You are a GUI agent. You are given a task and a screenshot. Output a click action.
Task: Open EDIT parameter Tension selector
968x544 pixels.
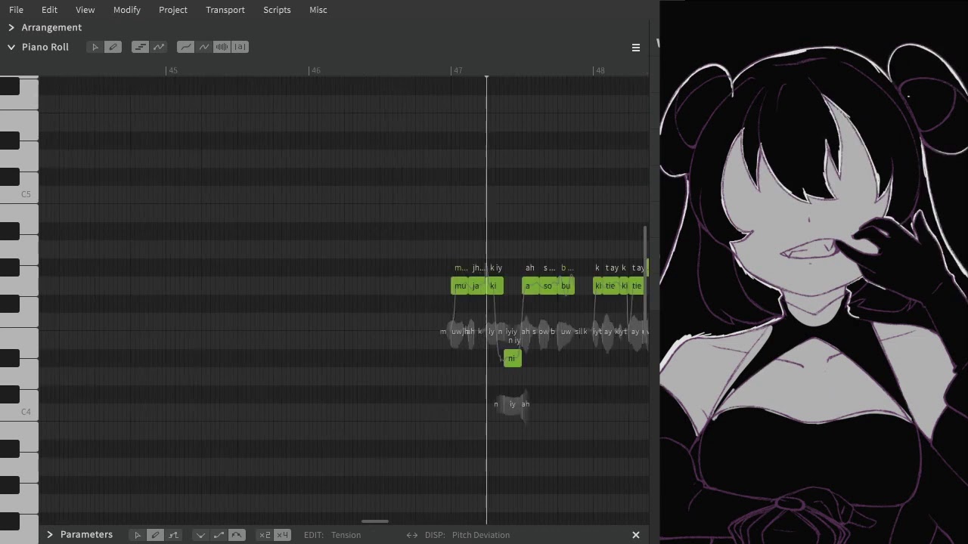[x=346, y=535]
